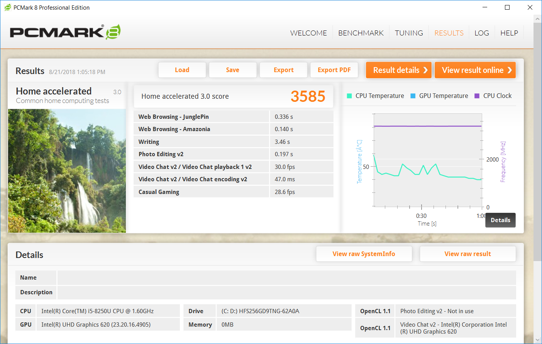Viewport: 542px width, 344px height.
Task: Open the chart Details button
Action: pyautogui.click(x=500, y=220)
